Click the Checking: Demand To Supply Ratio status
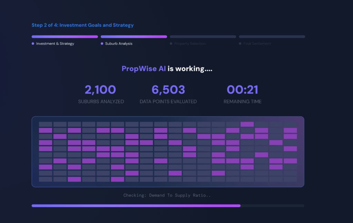The height and width of the screenshot is (223, 353). (x=167, y=195)
